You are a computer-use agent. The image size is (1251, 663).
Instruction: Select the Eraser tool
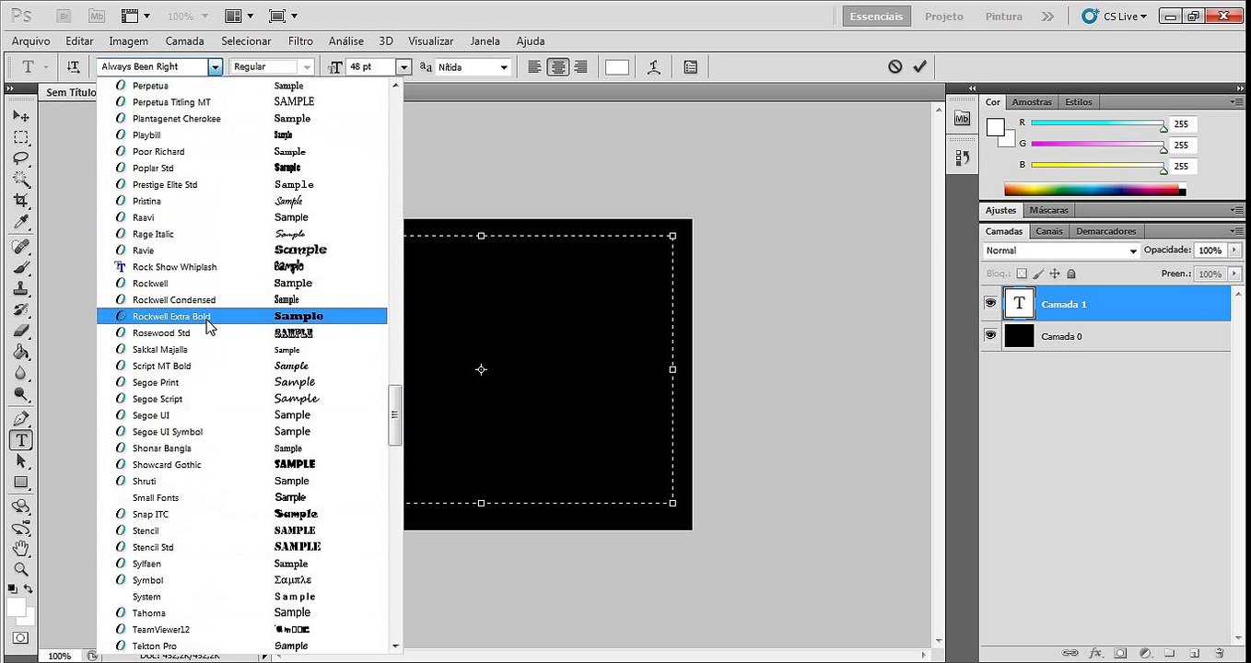(x=20, y=331)
